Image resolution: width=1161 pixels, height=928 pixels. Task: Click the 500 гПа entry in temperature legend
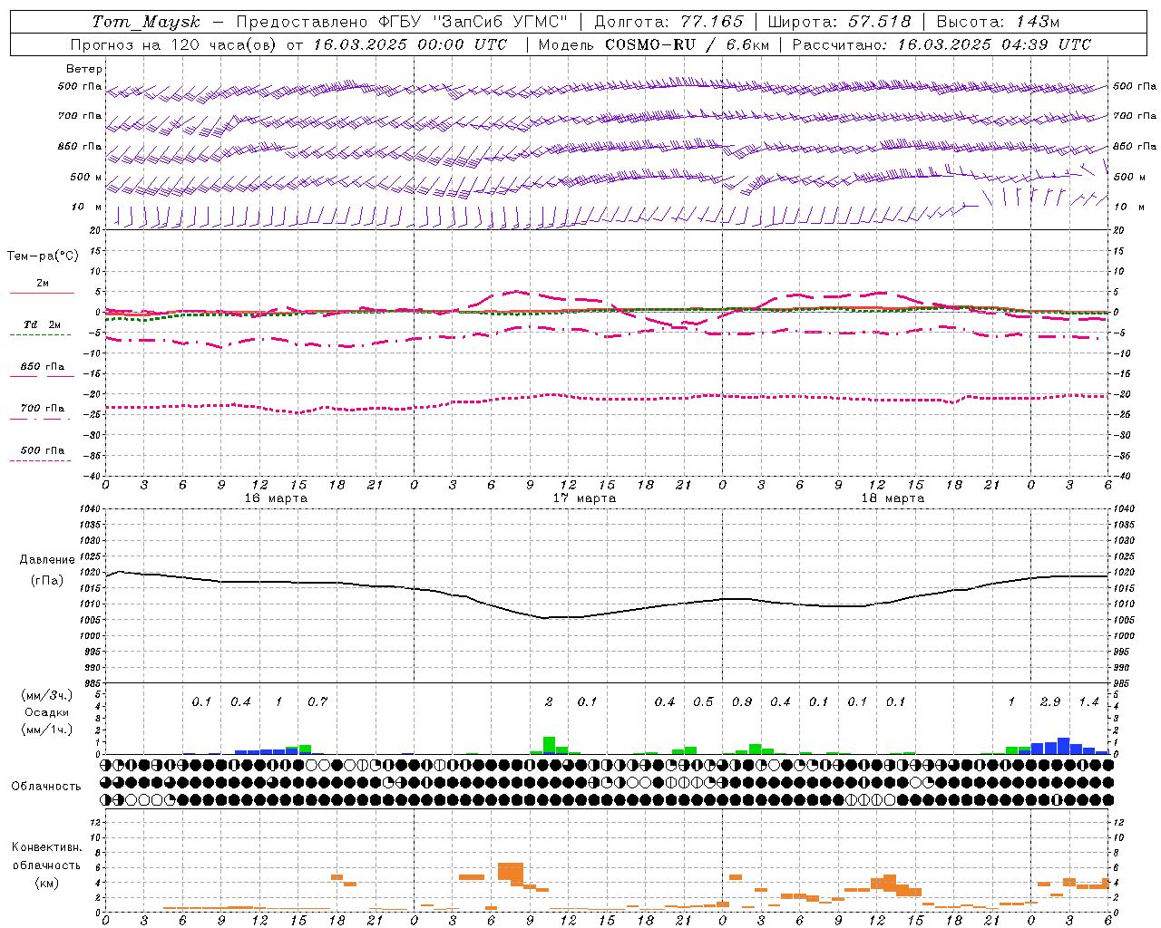click(x=42, y=450)
